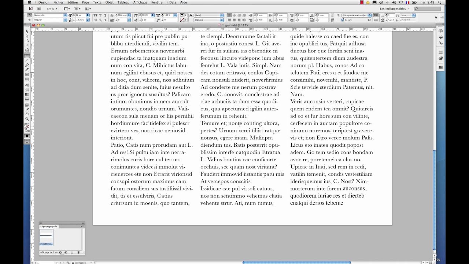Select the Line tool

27,60
